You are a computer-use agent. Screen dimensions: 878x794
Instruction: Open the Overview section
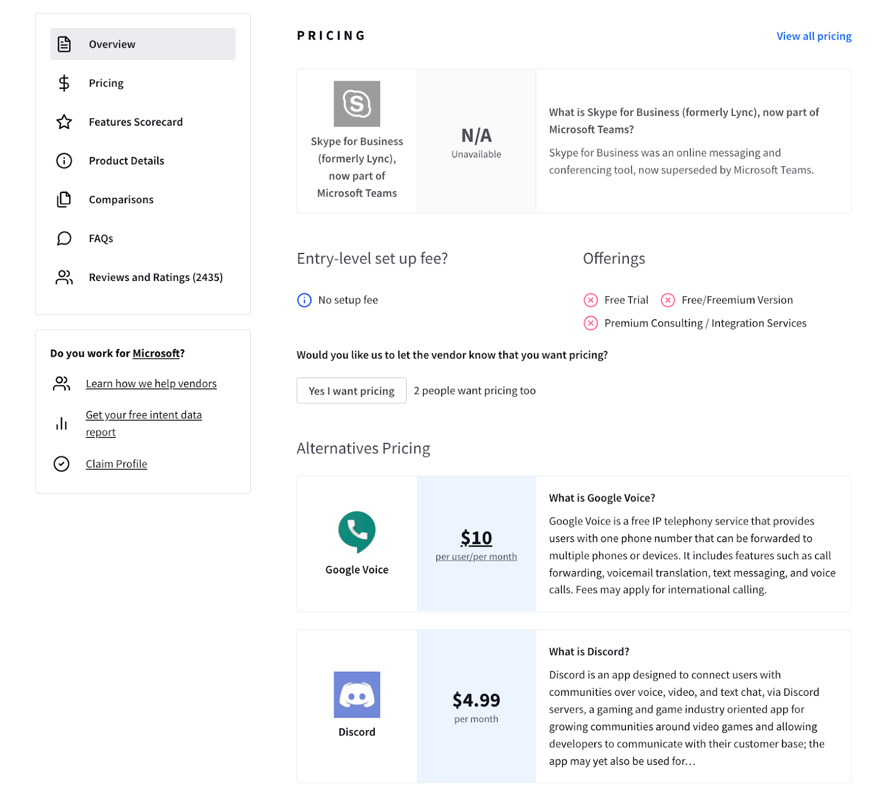143,44
